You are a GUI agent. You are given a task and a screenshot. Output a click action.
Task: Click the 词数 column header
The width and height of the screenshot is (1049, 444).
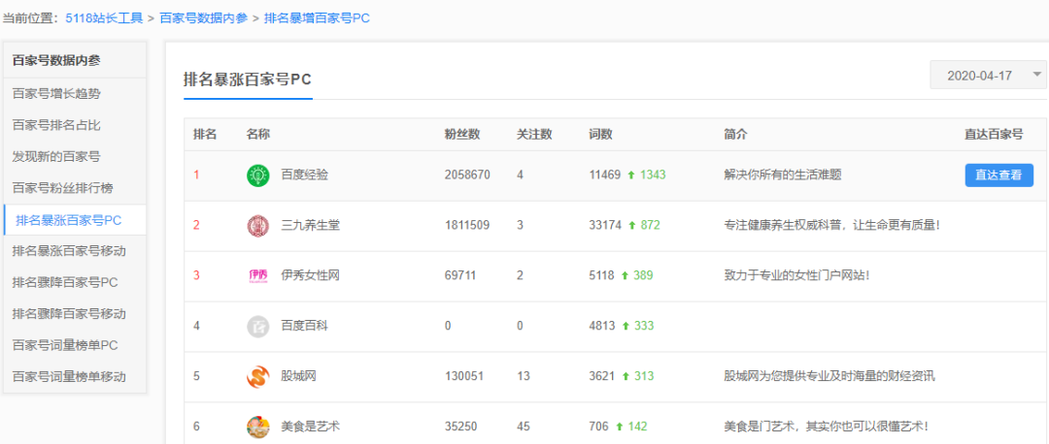601,134
